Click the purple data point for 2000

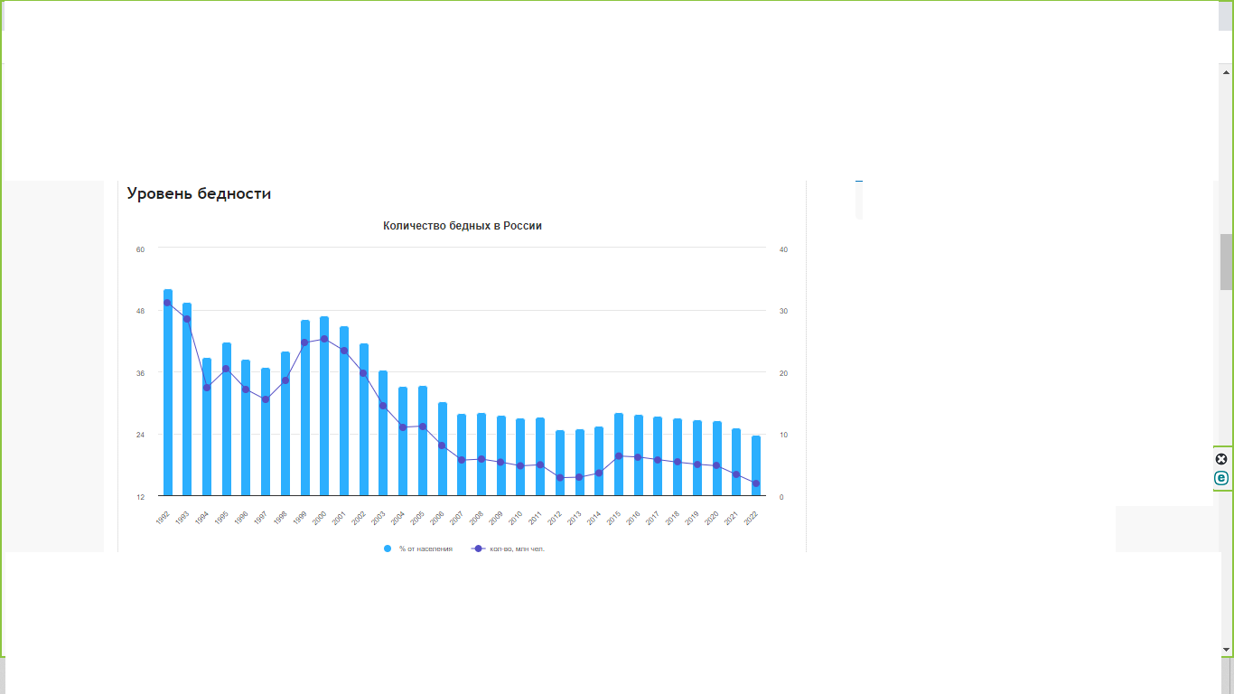pyautogui.click(x=324, y=339)
